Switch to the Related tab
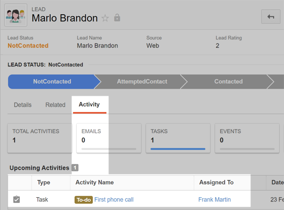 [55, 105]
